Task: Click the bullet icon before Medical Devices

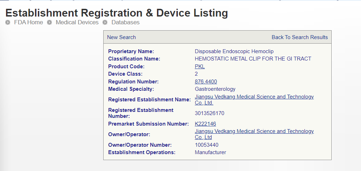Action: click(50, 23)
